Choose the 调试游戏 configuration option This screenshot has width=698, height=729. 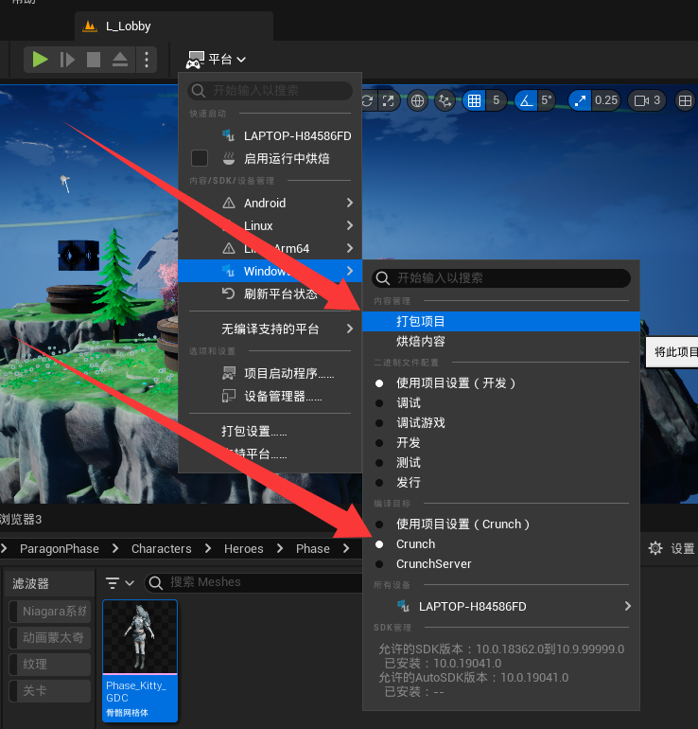(x=420, y=422)
